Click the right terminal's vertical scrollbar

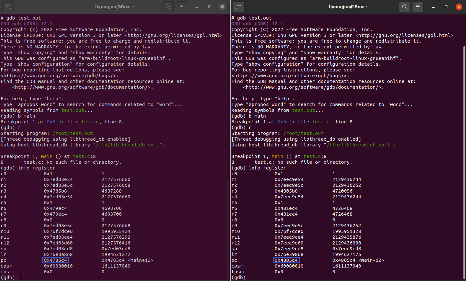(x=464, y=162)
